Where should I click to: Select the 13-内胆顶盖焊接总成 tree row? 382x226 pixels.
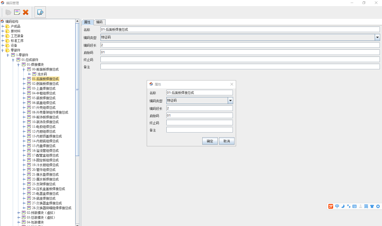47,136
